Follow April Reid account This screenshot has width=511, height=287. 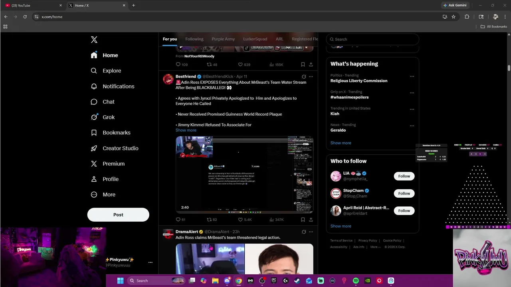[404, 210]
